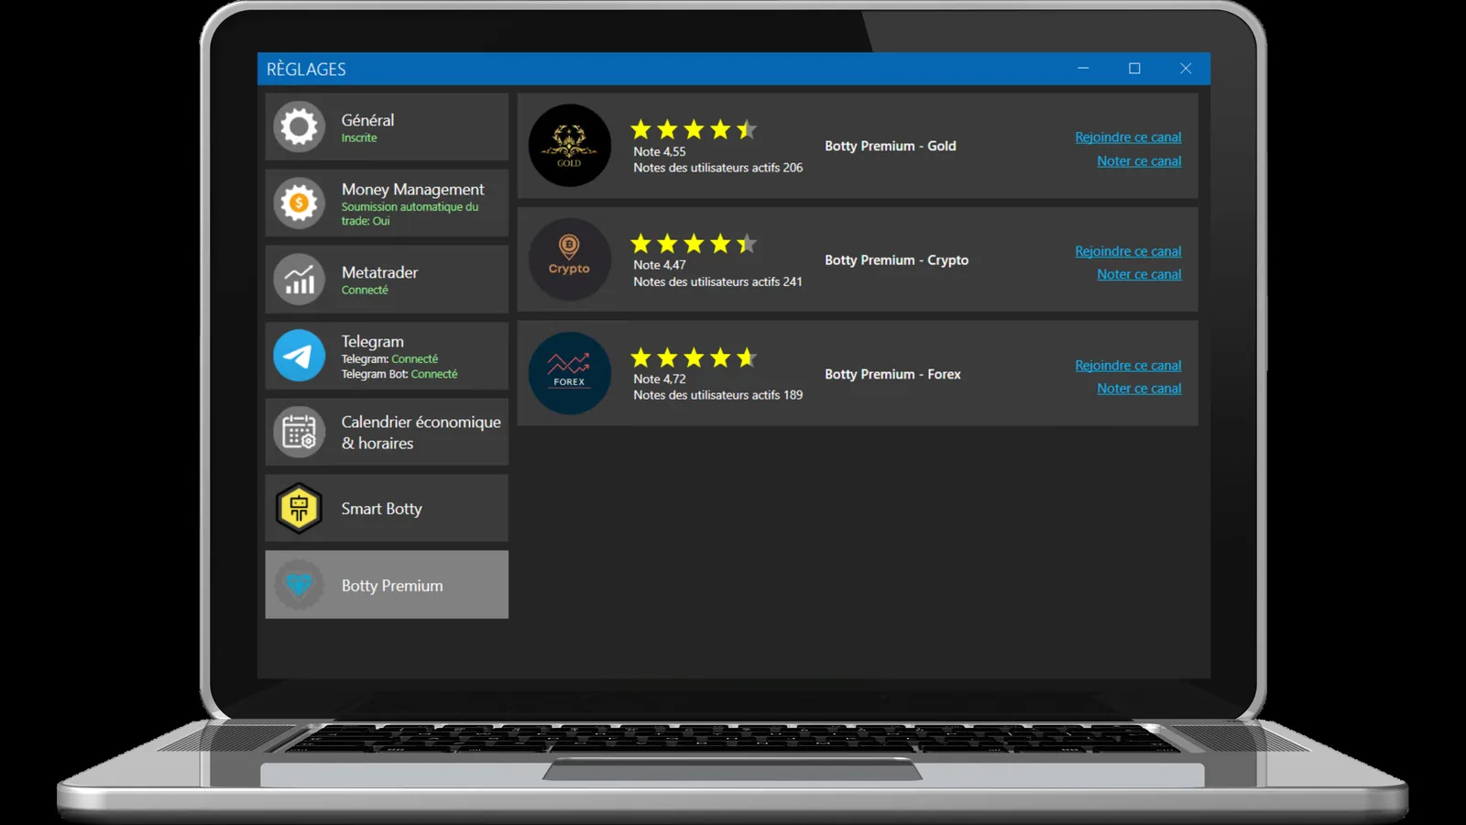Click 'Notes des utilisateurs actifs 206'
Viewport: 1466px width, 825px height.
coord(718,168)
